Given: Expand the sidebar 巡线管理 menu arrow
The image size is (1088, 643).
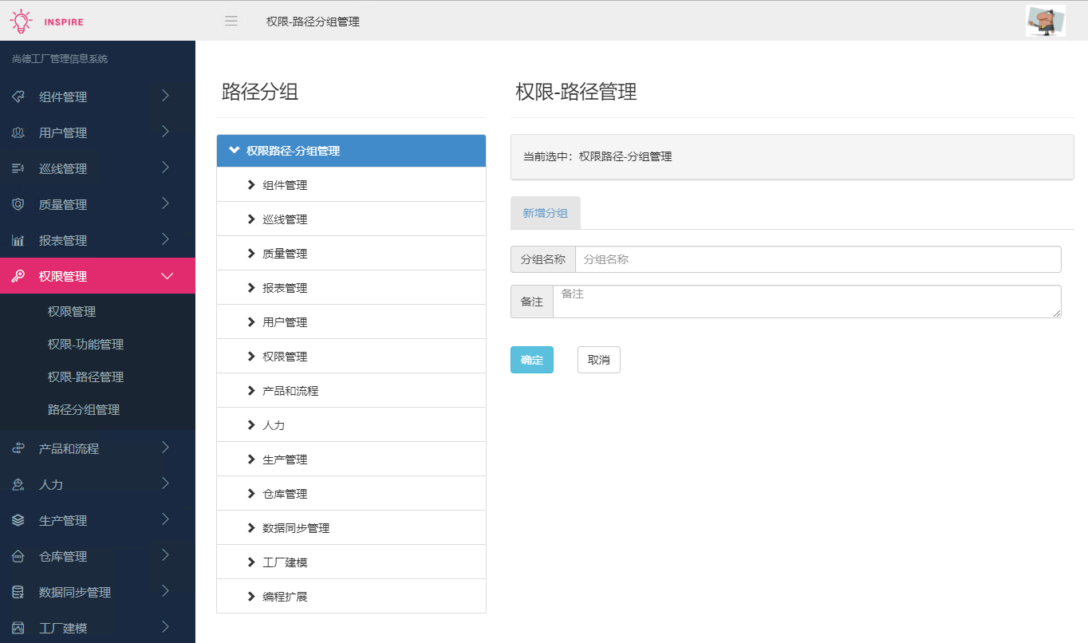Looking at the screenshot, I should point(165,168).
